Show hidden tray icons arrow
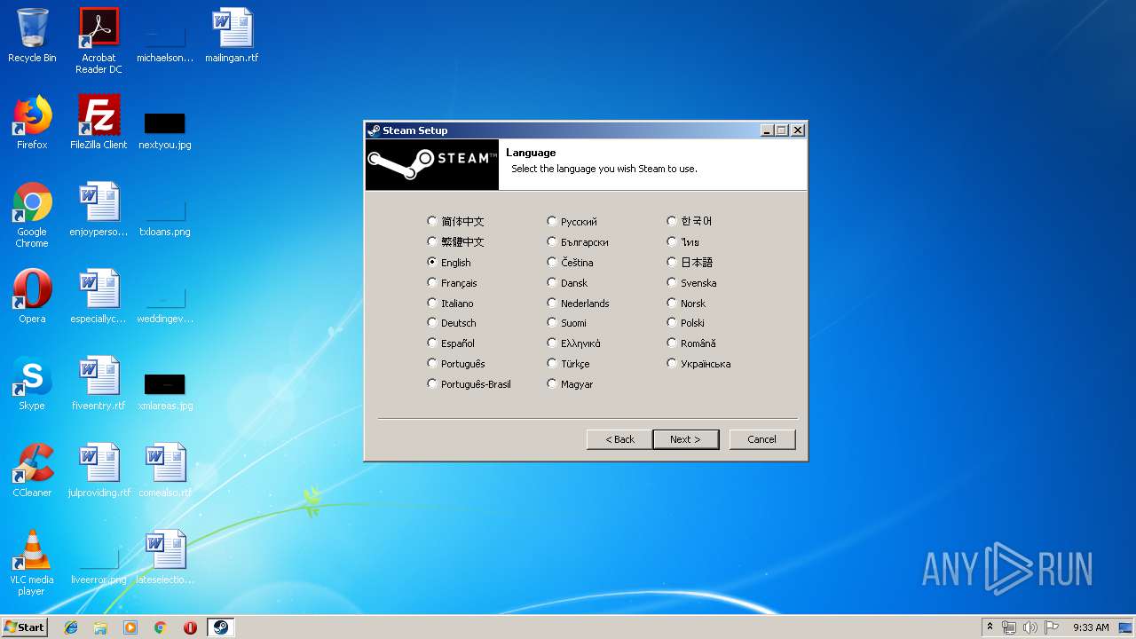This screenshot has height=639, width=1136. click(x=990, y=627)
